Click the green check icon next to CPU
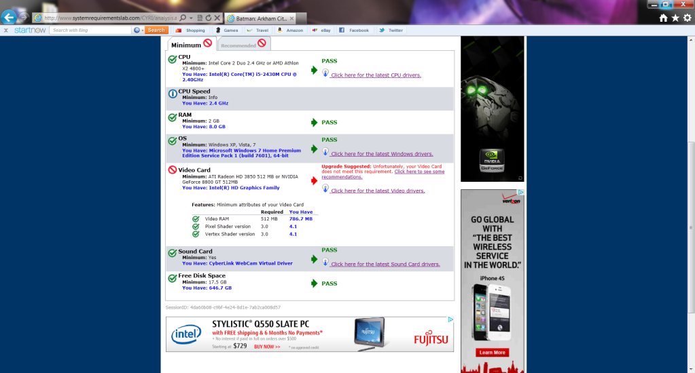 click(173, 59)
